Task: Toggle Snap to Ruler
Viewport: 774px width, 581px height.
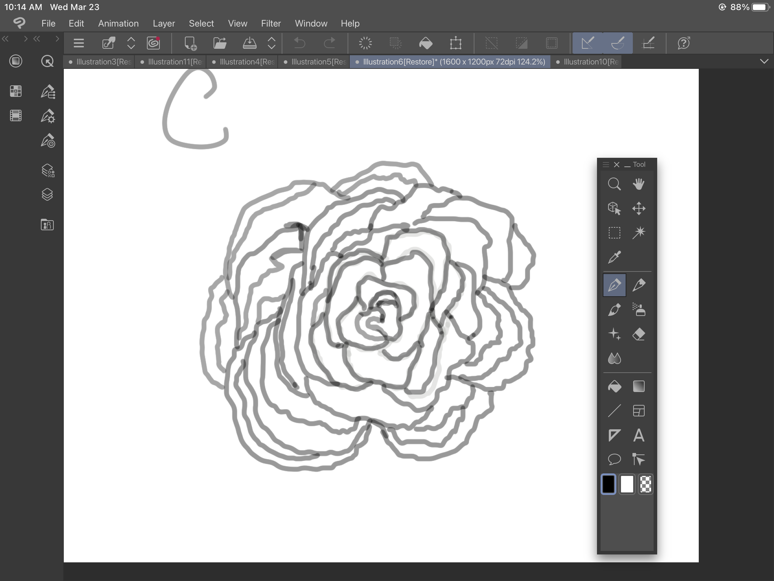Action: coord(588,43)
